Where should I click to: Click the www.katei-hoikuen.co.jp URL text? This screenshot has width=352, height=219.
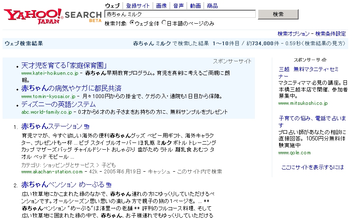click(x=50, y=73)
